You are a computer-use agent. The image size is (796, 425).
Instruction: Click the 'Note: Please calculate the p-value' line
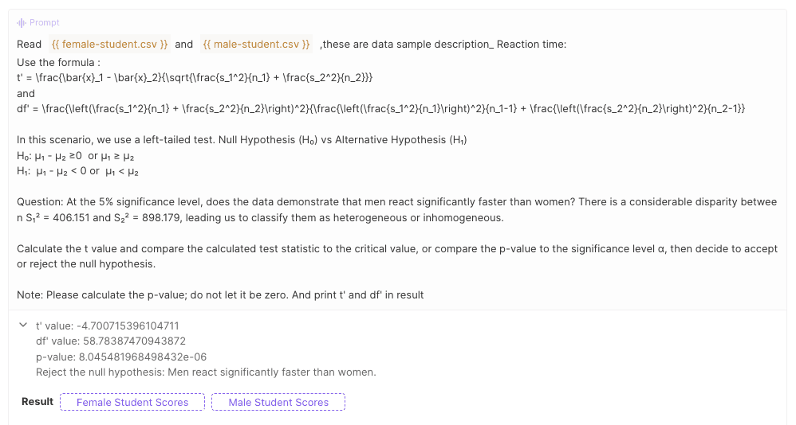tap(220, 294)
